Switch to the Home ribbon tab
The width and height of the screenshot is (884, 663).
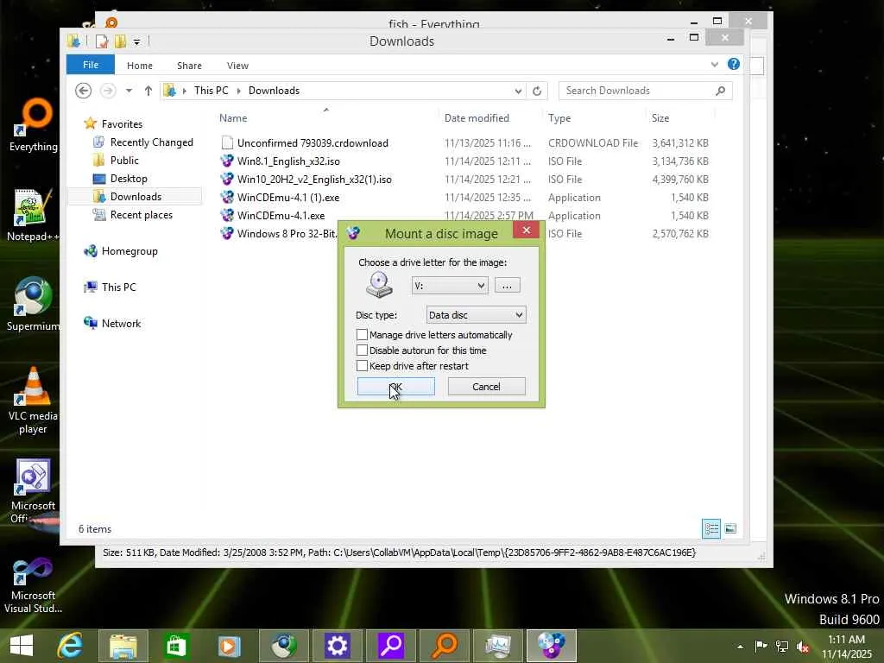click(x=139, y=66)
